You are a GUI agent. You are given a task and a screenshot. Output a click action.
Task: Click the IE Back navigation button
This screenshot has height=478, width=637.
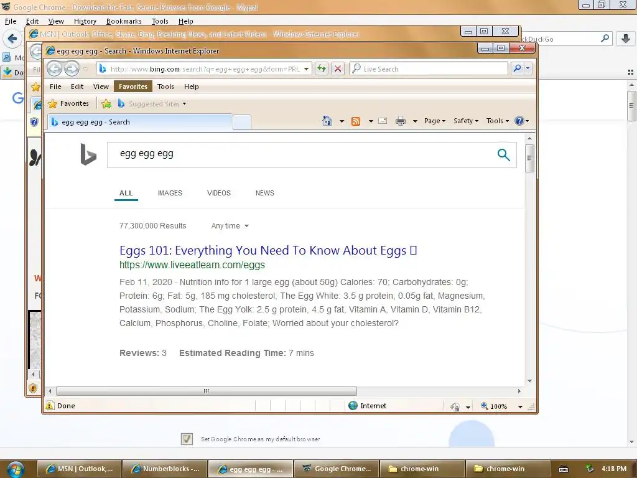(55, 68)
